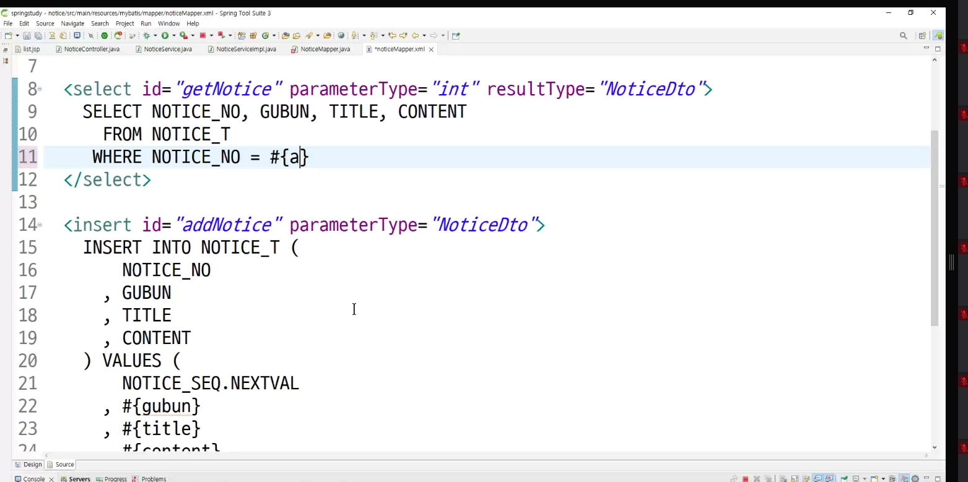Image resolution: width=968 pixels, height=482 pixels.
Task: Expand the Run configurations dropdown arrow
Action: [x=174, y=35]
